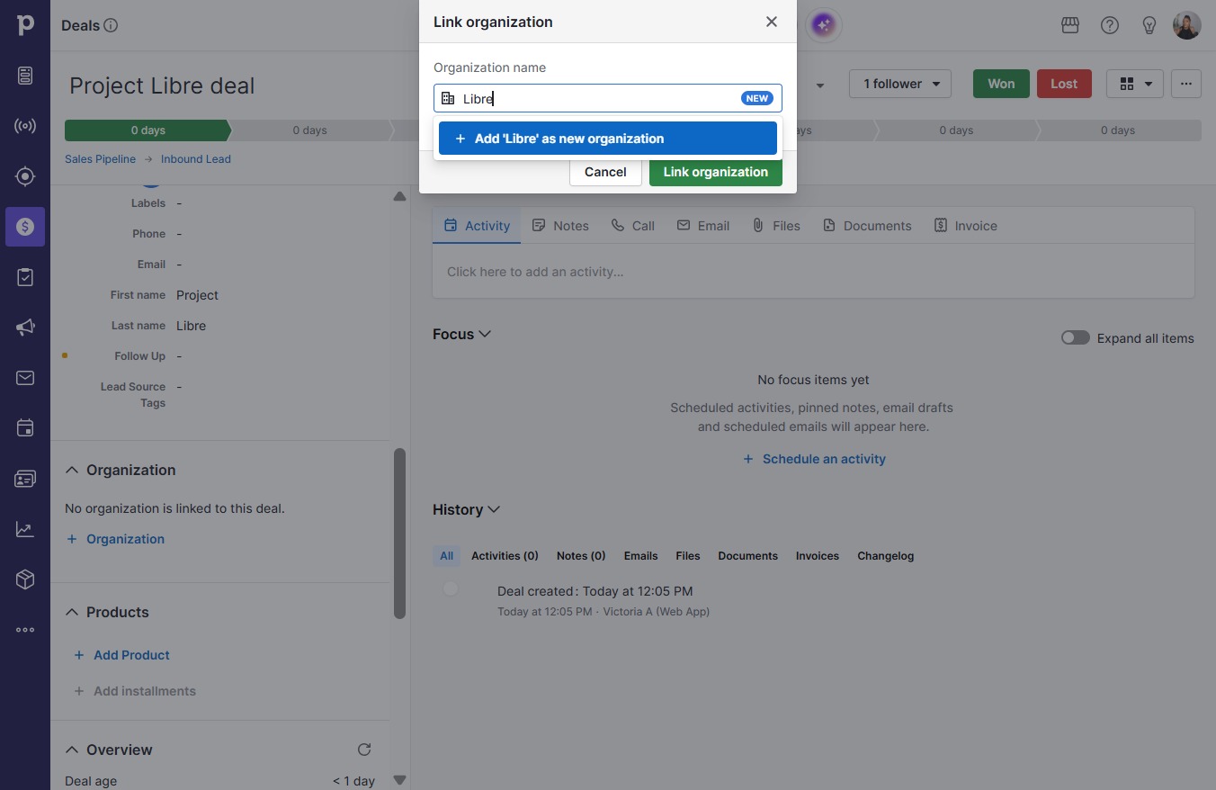Filter history by Notes (0)
Viewport: 1216px width, 790px height.
[x=581, y=556]
